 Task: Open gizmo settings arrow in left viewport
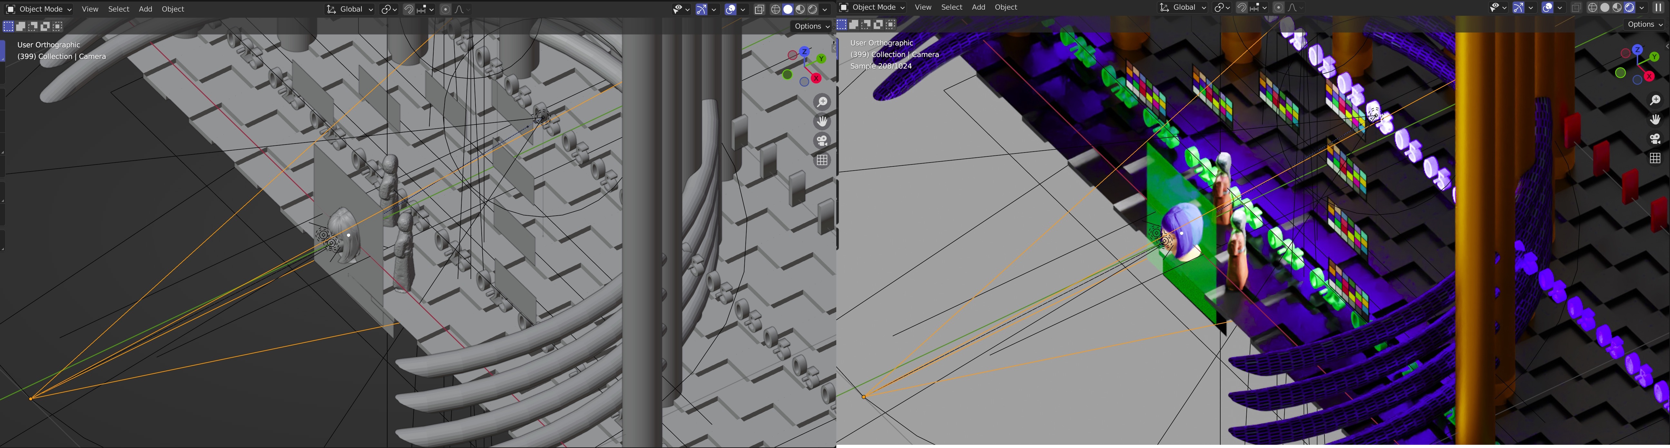(x=714, y=9)
